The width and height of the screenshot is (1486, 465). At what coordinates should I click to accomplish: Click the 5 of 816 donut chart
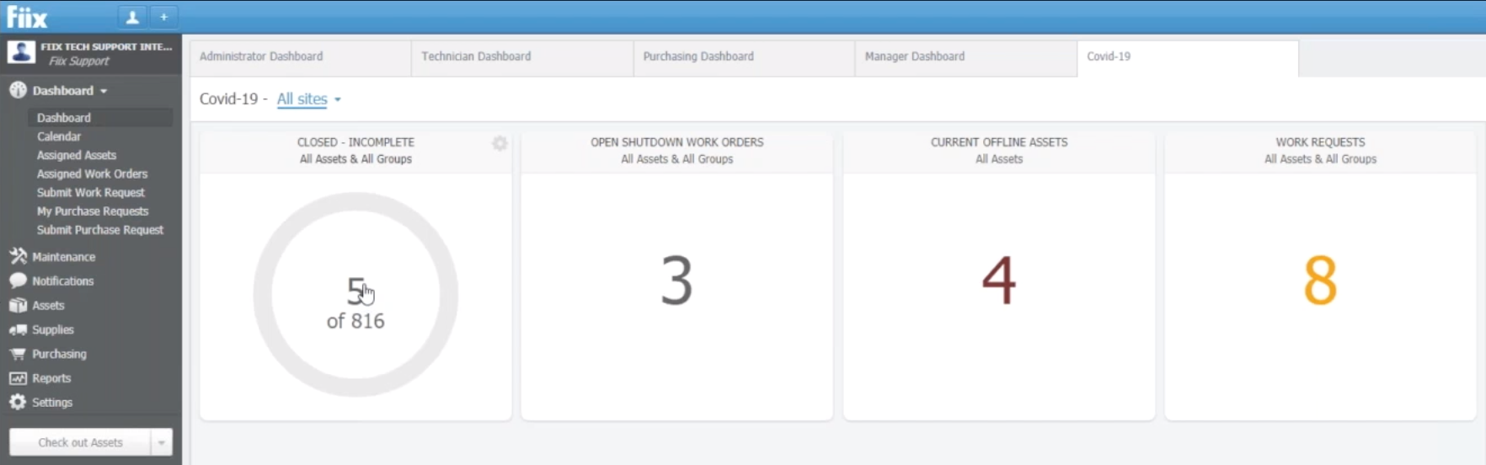[355, 295]
